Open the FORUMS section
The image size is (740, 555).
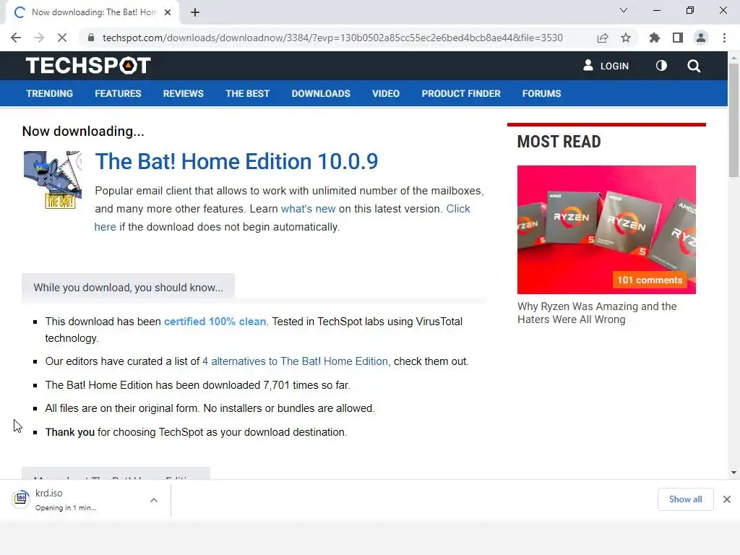point(541,93)
